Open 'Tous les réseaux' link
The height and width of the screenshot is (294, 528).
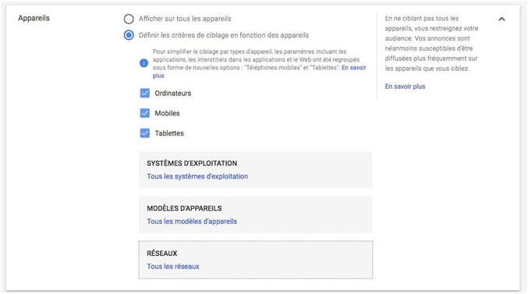pos(173,267)
